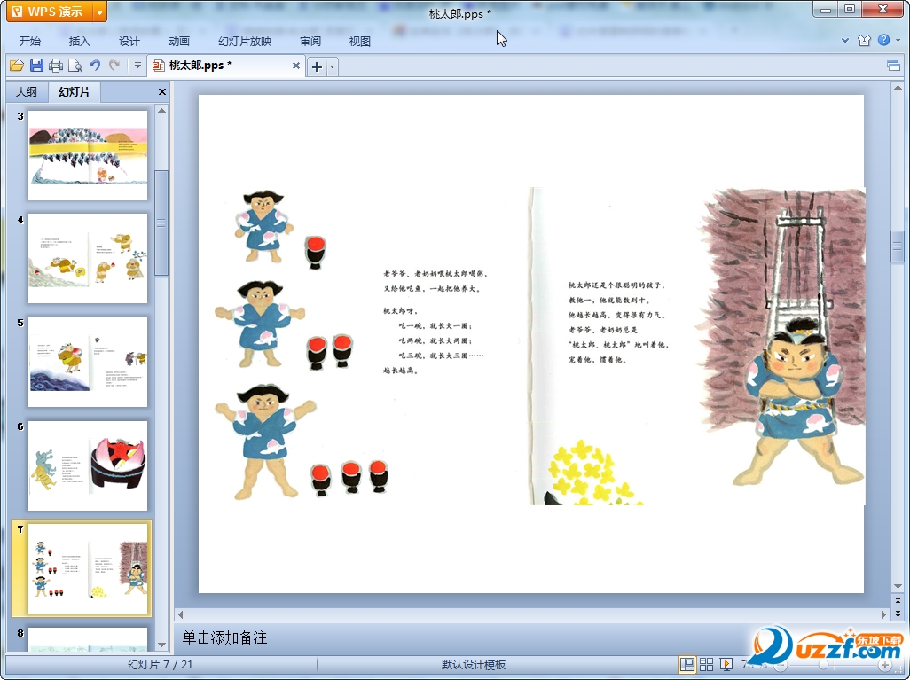The height and width of the screenshot is (680, 910).
Task: Start slideshow from status bar icon
Action: coord(726,664)
